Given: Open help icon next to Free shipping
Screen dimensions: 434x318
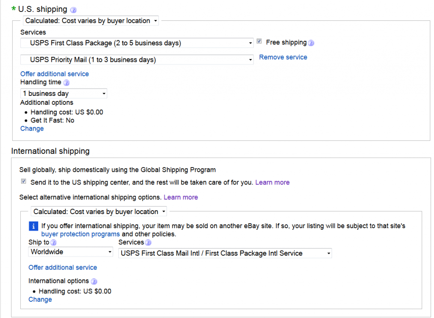Looking at the screenshot, I should (x=311, y=43).
